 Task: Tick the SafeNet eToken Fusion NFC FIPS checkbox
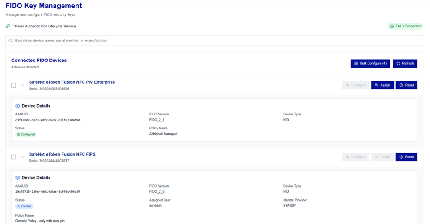pos(14,157)
